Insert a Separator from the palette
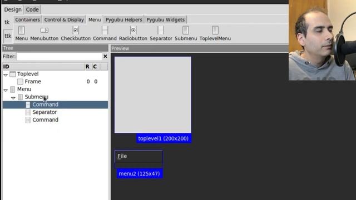 click(161, 33)
